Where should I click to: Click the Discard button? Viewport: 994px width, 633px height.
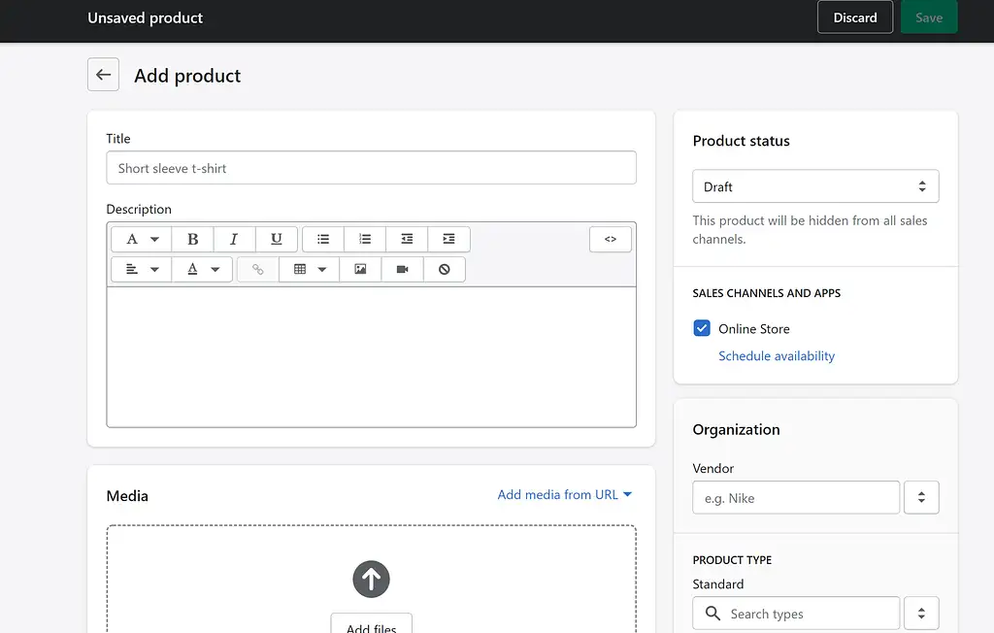point(855,17)
